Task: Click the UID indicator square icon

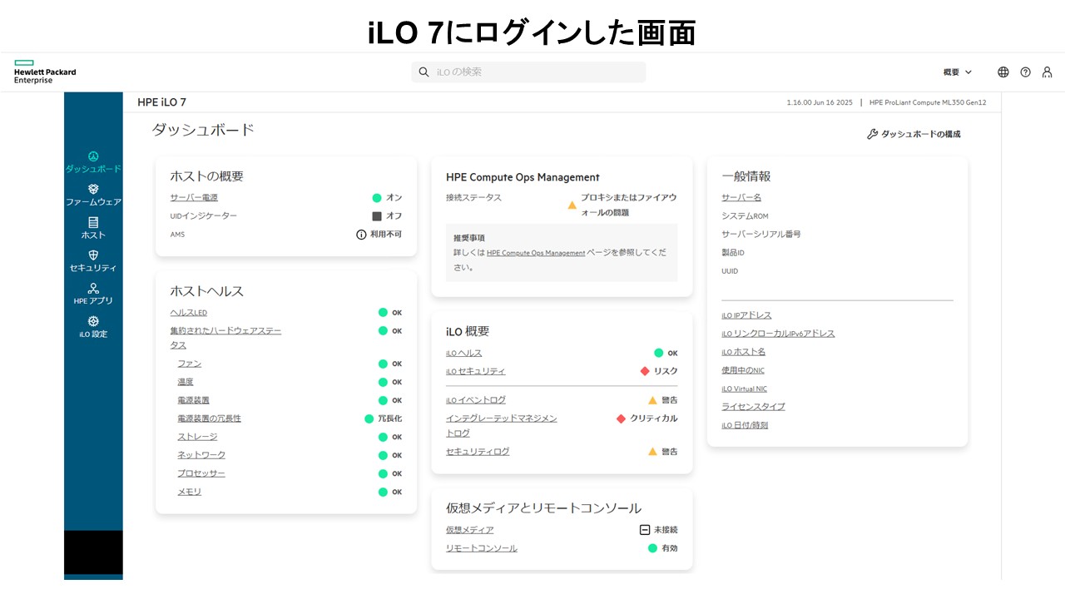Action: tap(377, 216)
